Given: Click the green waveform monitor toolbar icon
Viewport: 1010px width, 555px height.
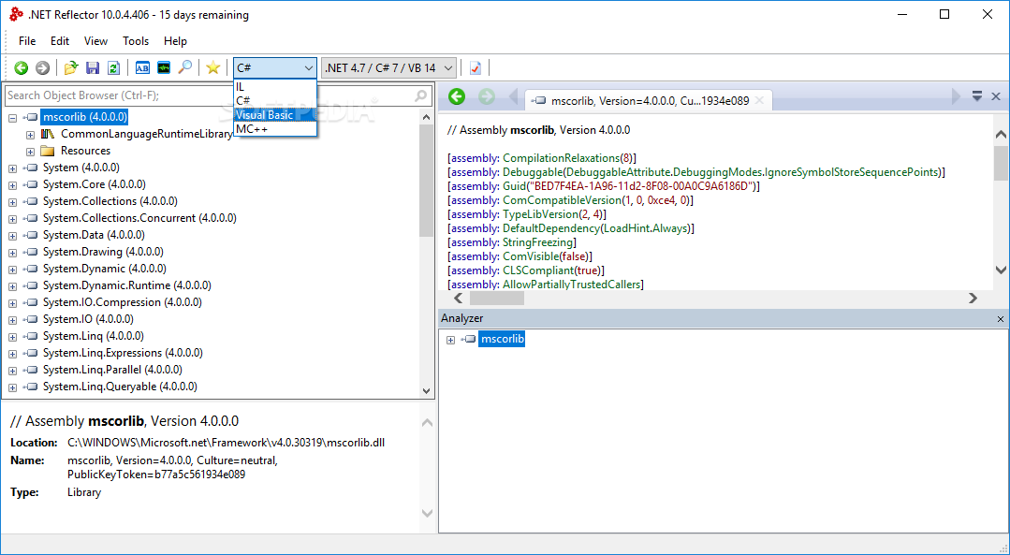Looking at the screenshot, I should pyautogui.click(x=164, y=67).
